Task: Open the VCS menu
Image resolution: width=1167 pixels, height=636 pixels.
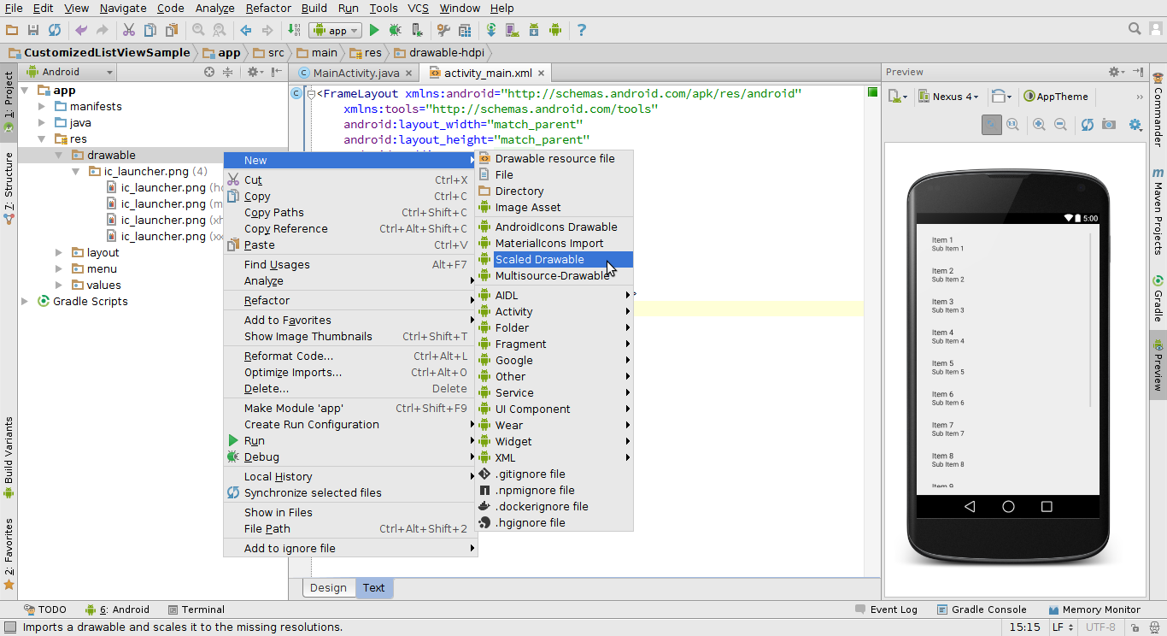Action: 418,9
